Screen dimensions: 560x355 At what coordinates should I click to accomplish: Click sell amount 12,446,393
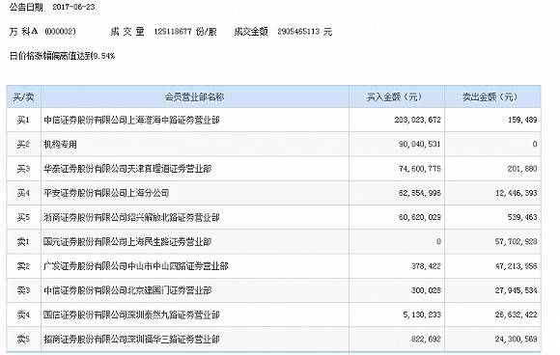517,193
